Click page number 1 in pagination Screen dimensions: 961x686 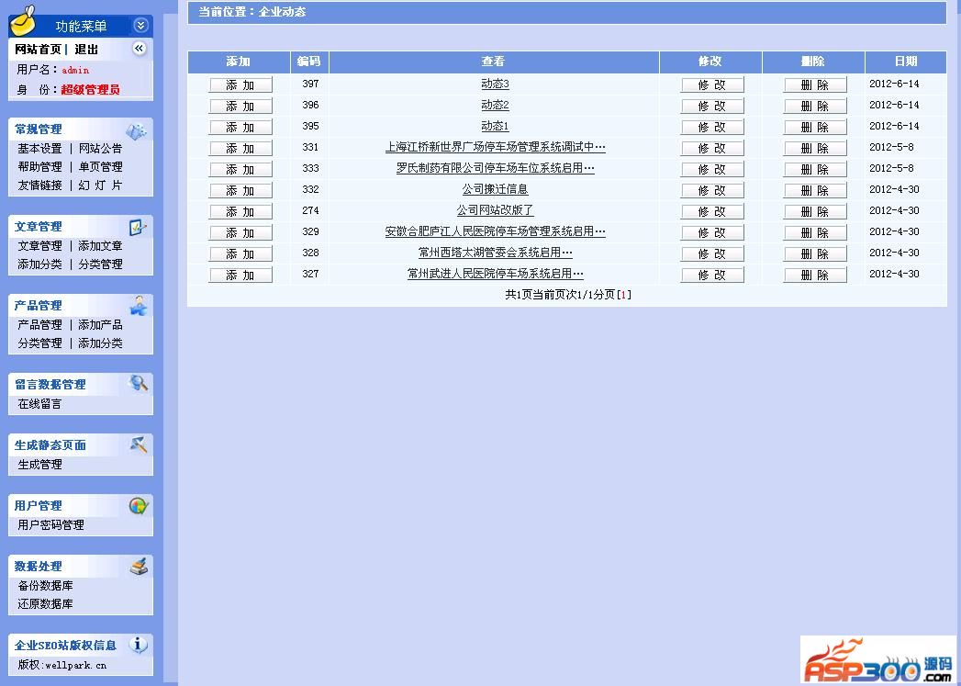[x=623, y=295]
